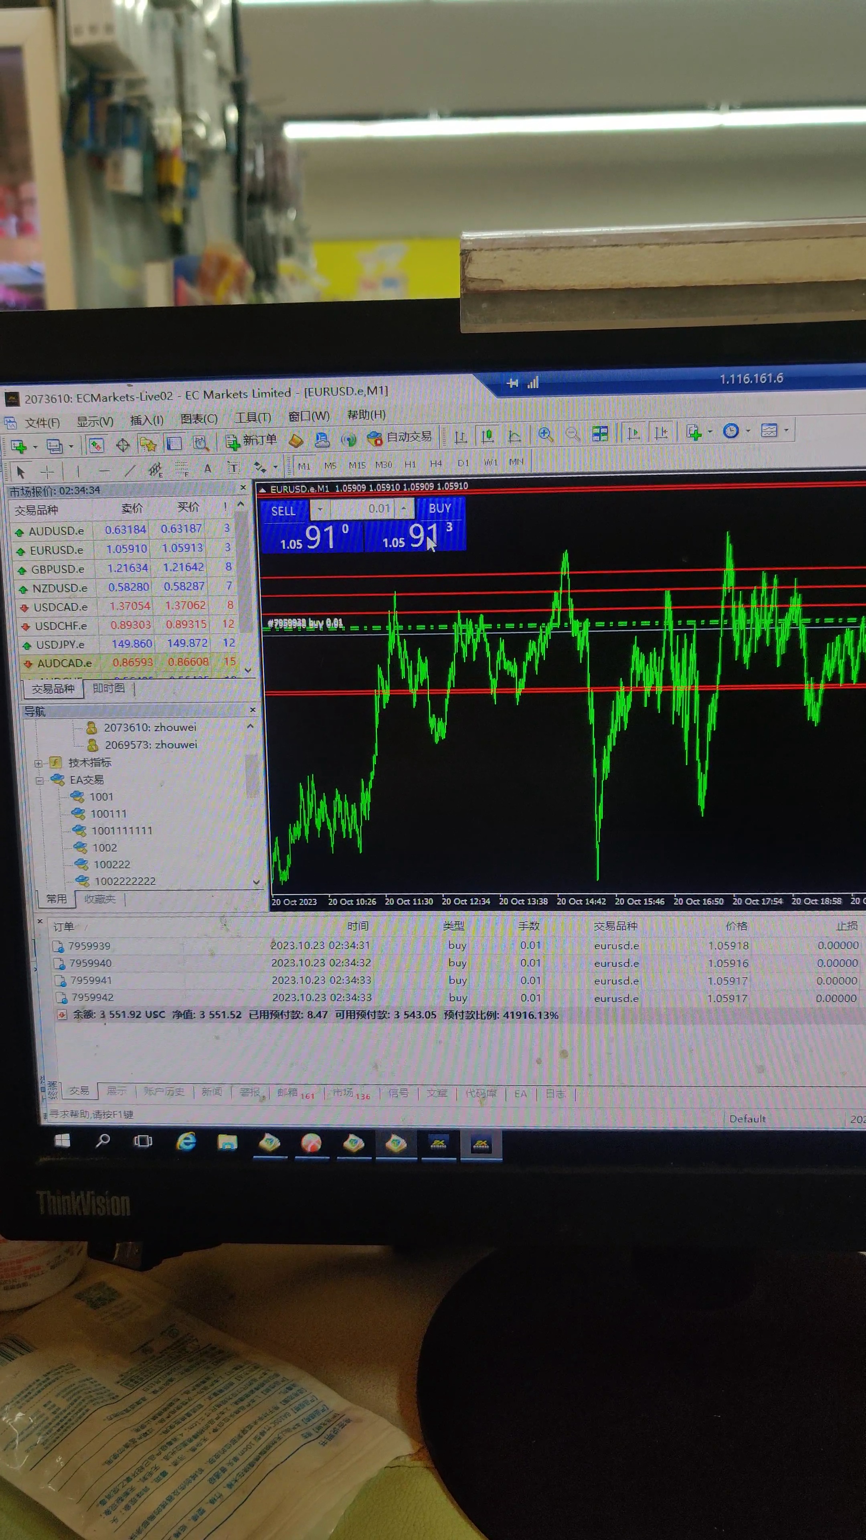Image resolution: width=866 pixels, height=1540 pixels.
Task: Open the 图表(C) menu
Action: click(x=199, y=419)
